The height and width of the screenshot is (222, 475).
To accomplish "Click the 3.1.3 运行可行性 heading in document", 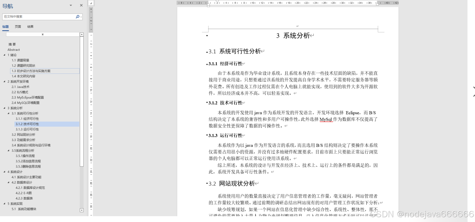I will [225, 135].
